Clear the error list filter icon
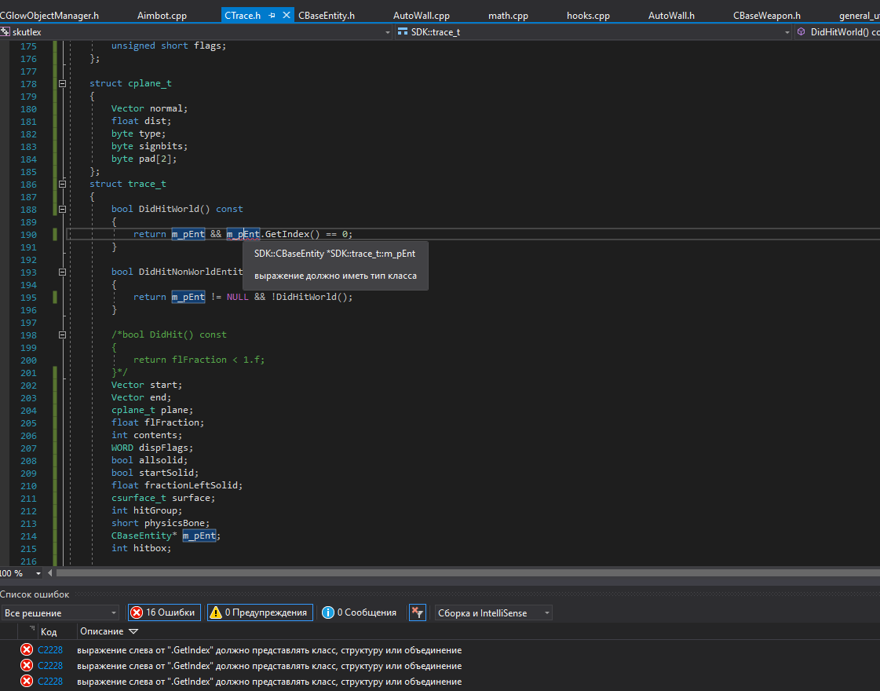The width and height of the screenshot is (880, 691). tap(418, 612)
